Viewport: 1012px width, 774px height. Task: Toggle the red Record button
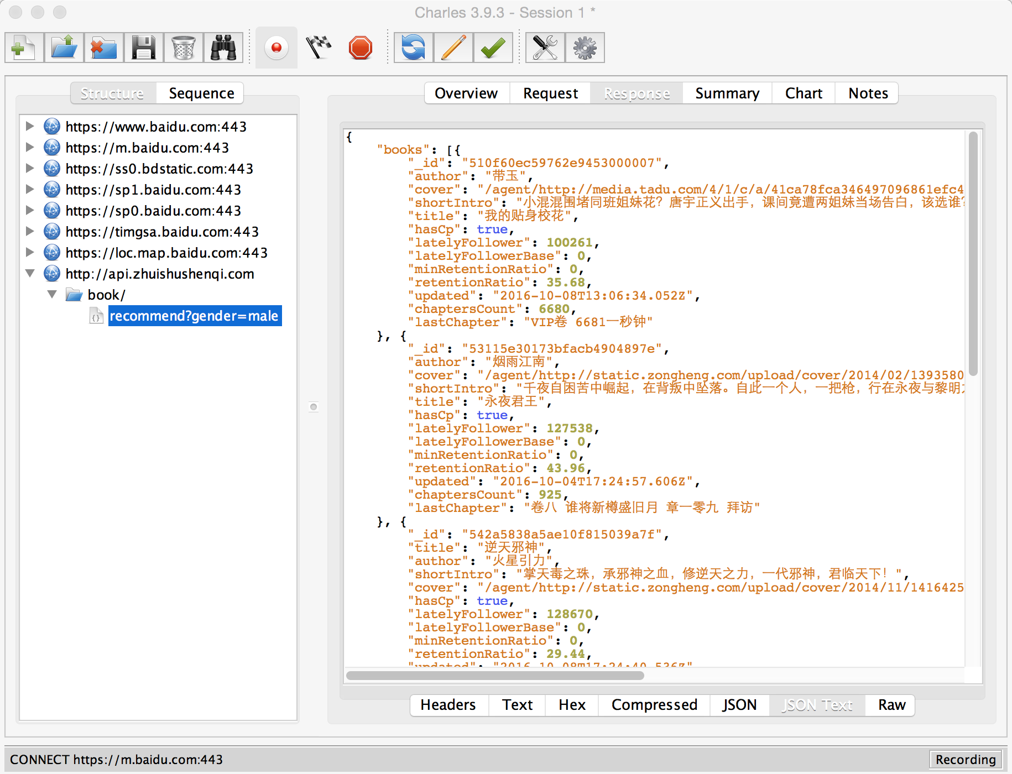click(x=277, y=48)
